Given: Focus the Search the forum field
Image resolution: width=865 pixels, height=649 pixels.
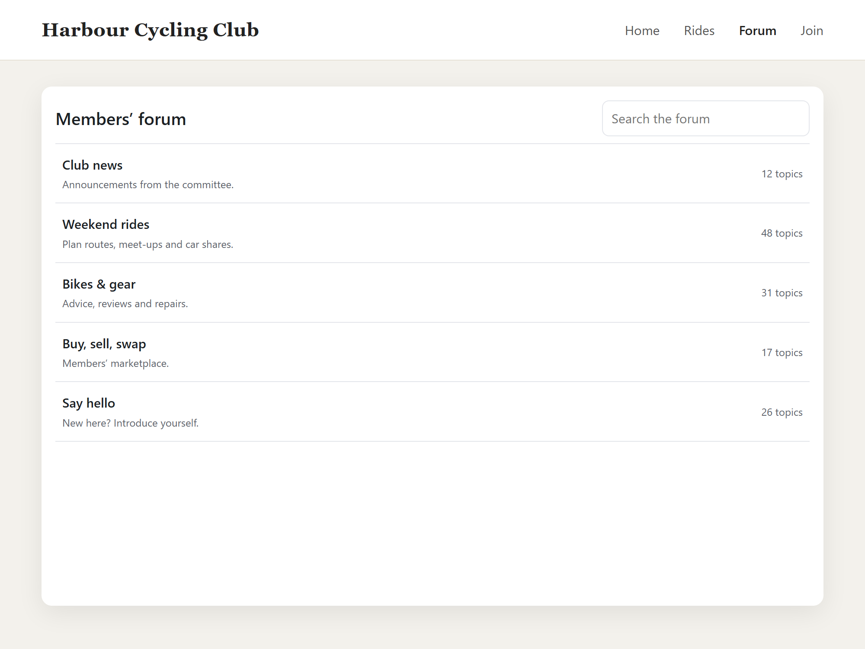Looking at the screenshot, I should pos(705,119).
